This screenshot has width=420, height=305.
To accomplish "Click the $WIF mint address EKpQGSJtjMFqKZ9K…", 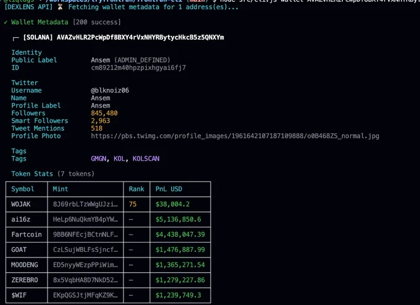I will pyautogui.click(x=85, y=295).
